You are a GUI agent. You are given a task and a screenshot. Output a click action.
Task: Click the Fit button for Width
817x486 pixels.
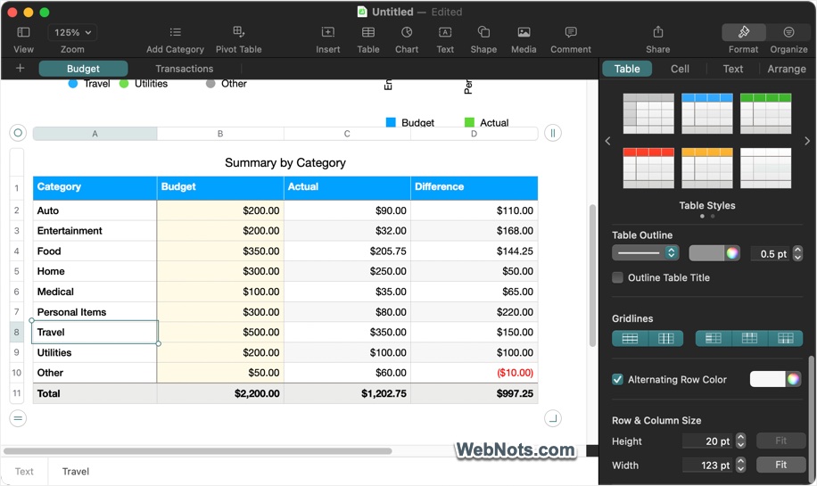(x=780, y=465)
